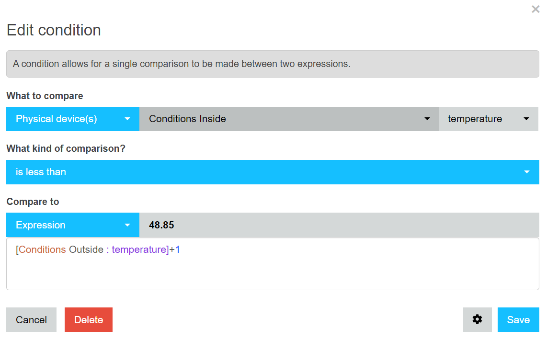This screenshot has width=547, height=340.
Task: Open the Conditions Inside device dropdown
Action: click(x=287, y=119)
